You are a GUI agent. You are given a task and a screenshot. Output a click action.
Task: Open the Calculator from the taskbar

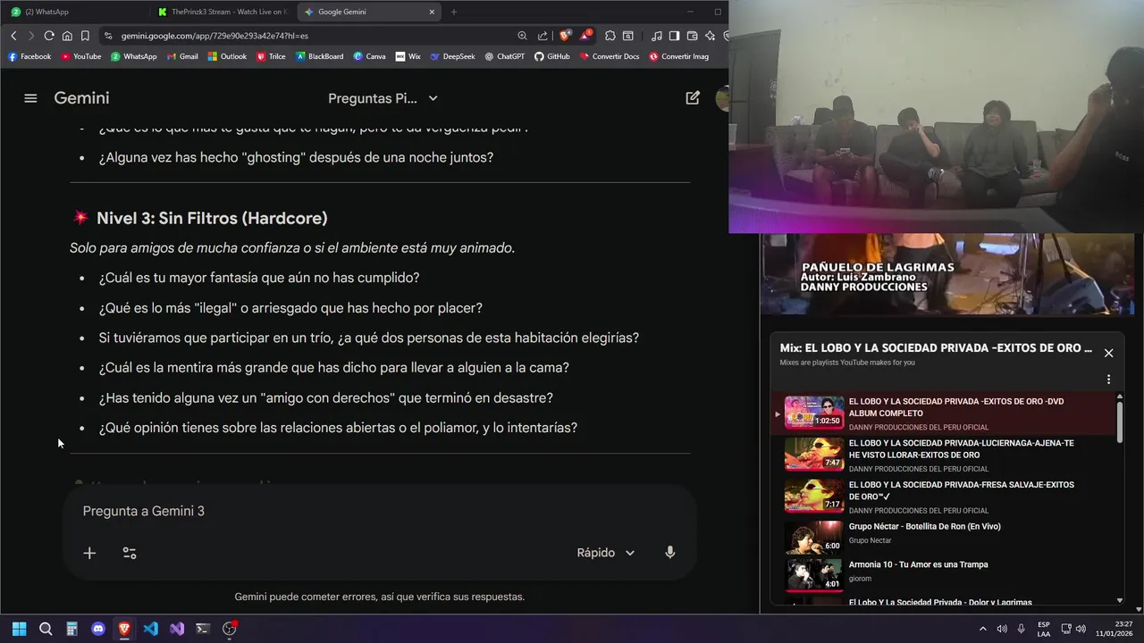click(71, 629)
